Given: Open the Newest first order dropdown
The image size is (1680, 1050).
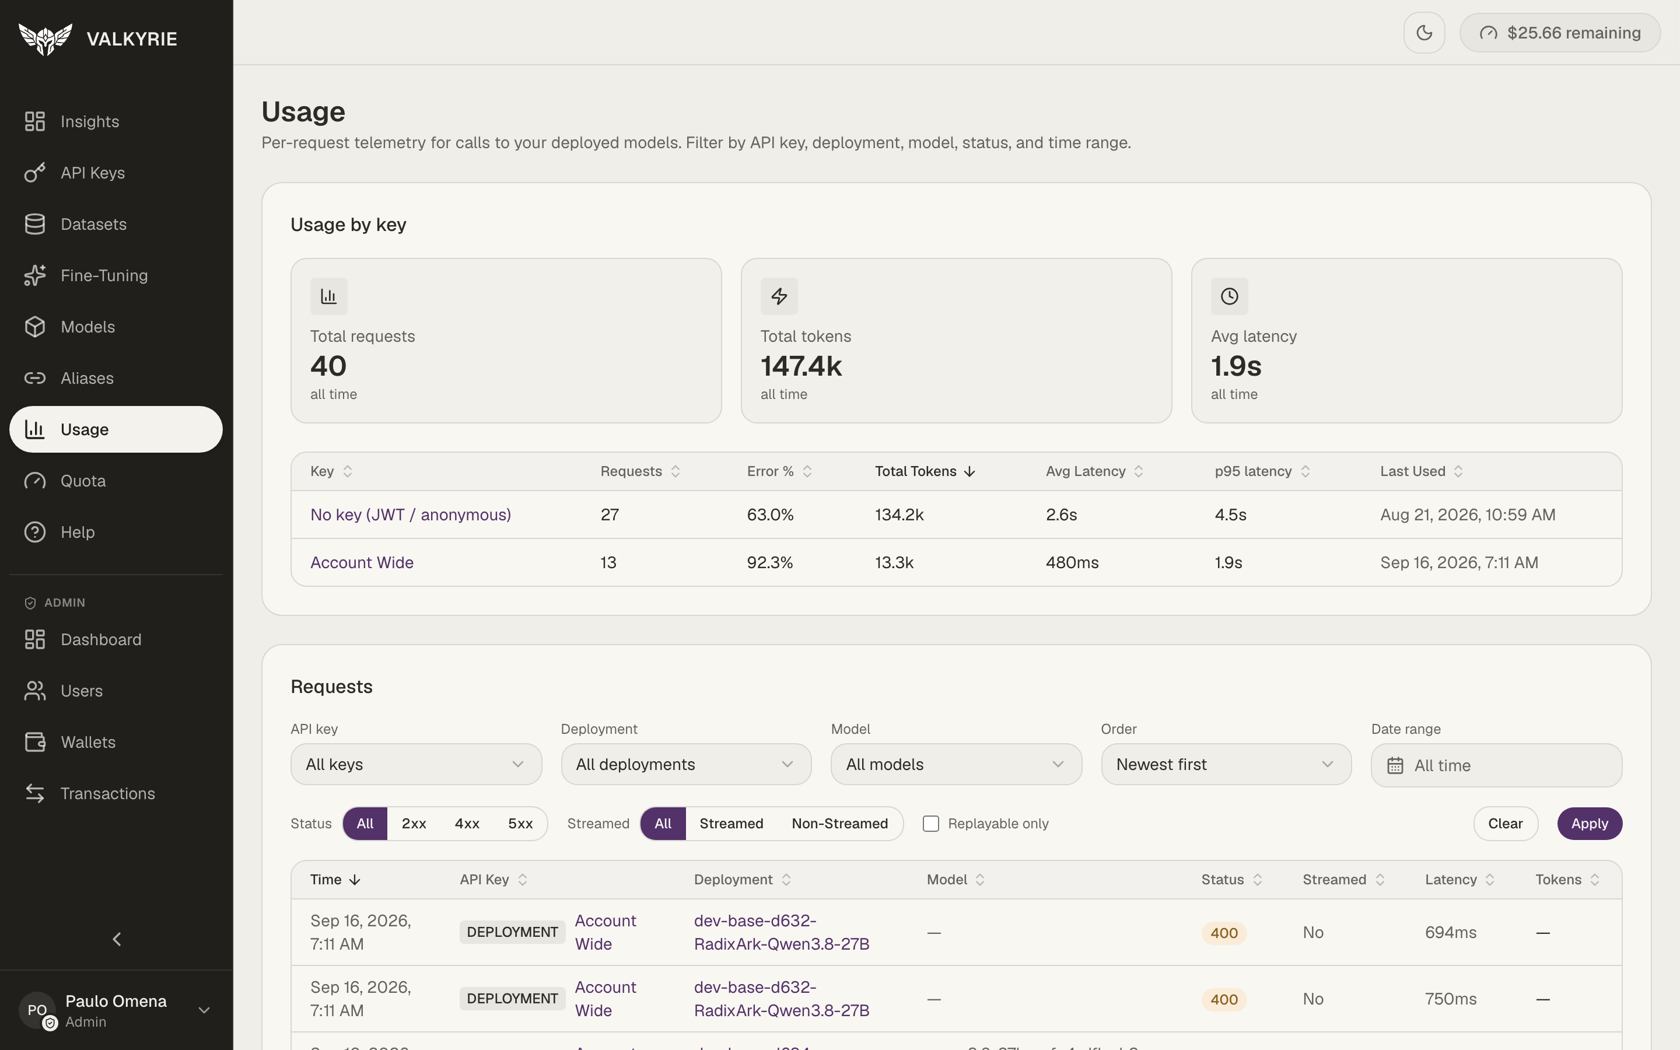Looking at the screenshot, I should point(1226,765).
